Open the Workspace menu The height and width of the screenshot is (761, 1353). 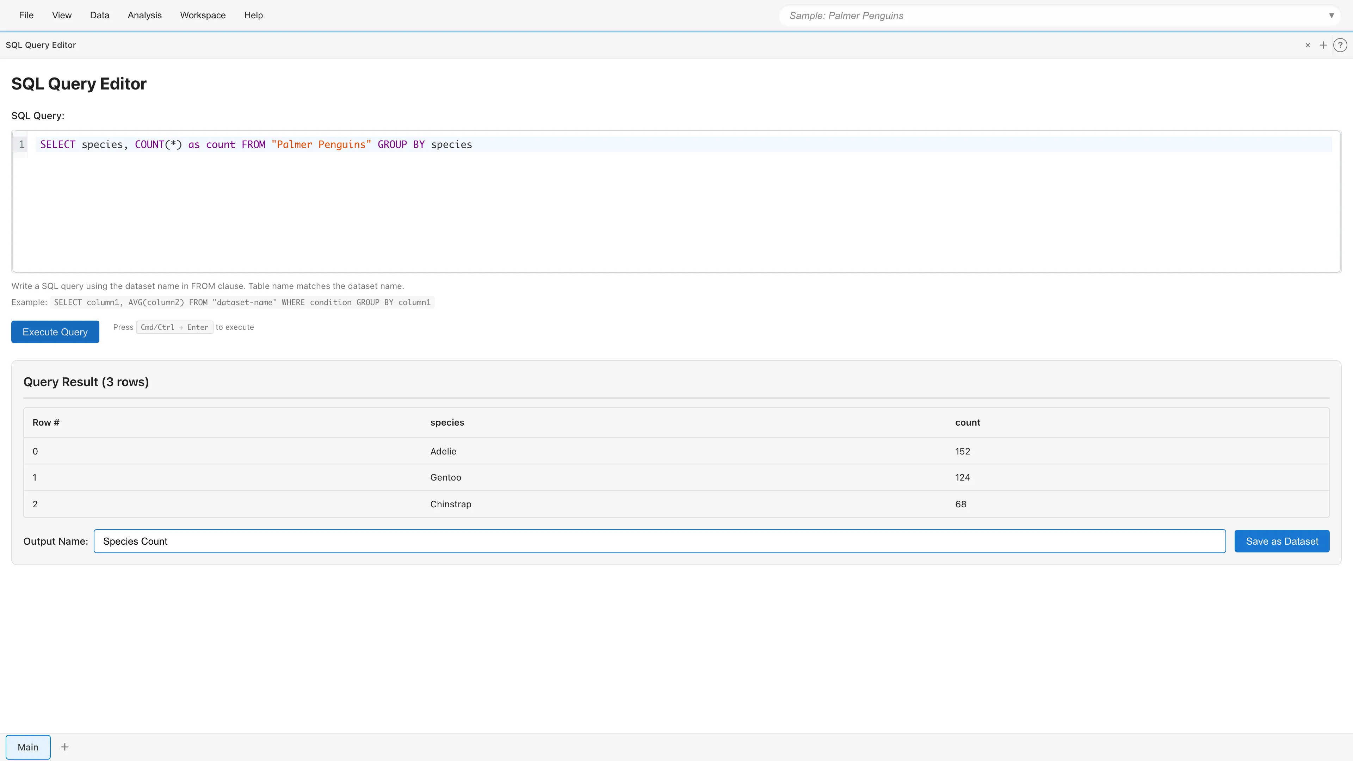coord(203,15)
